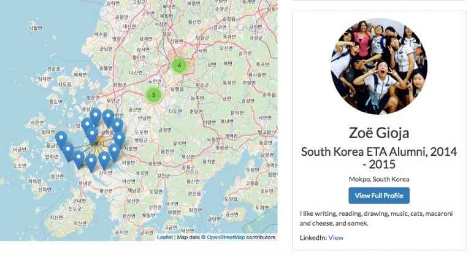Click the View Full Profile button
The image size is (471, 257).
click(379, 196)
